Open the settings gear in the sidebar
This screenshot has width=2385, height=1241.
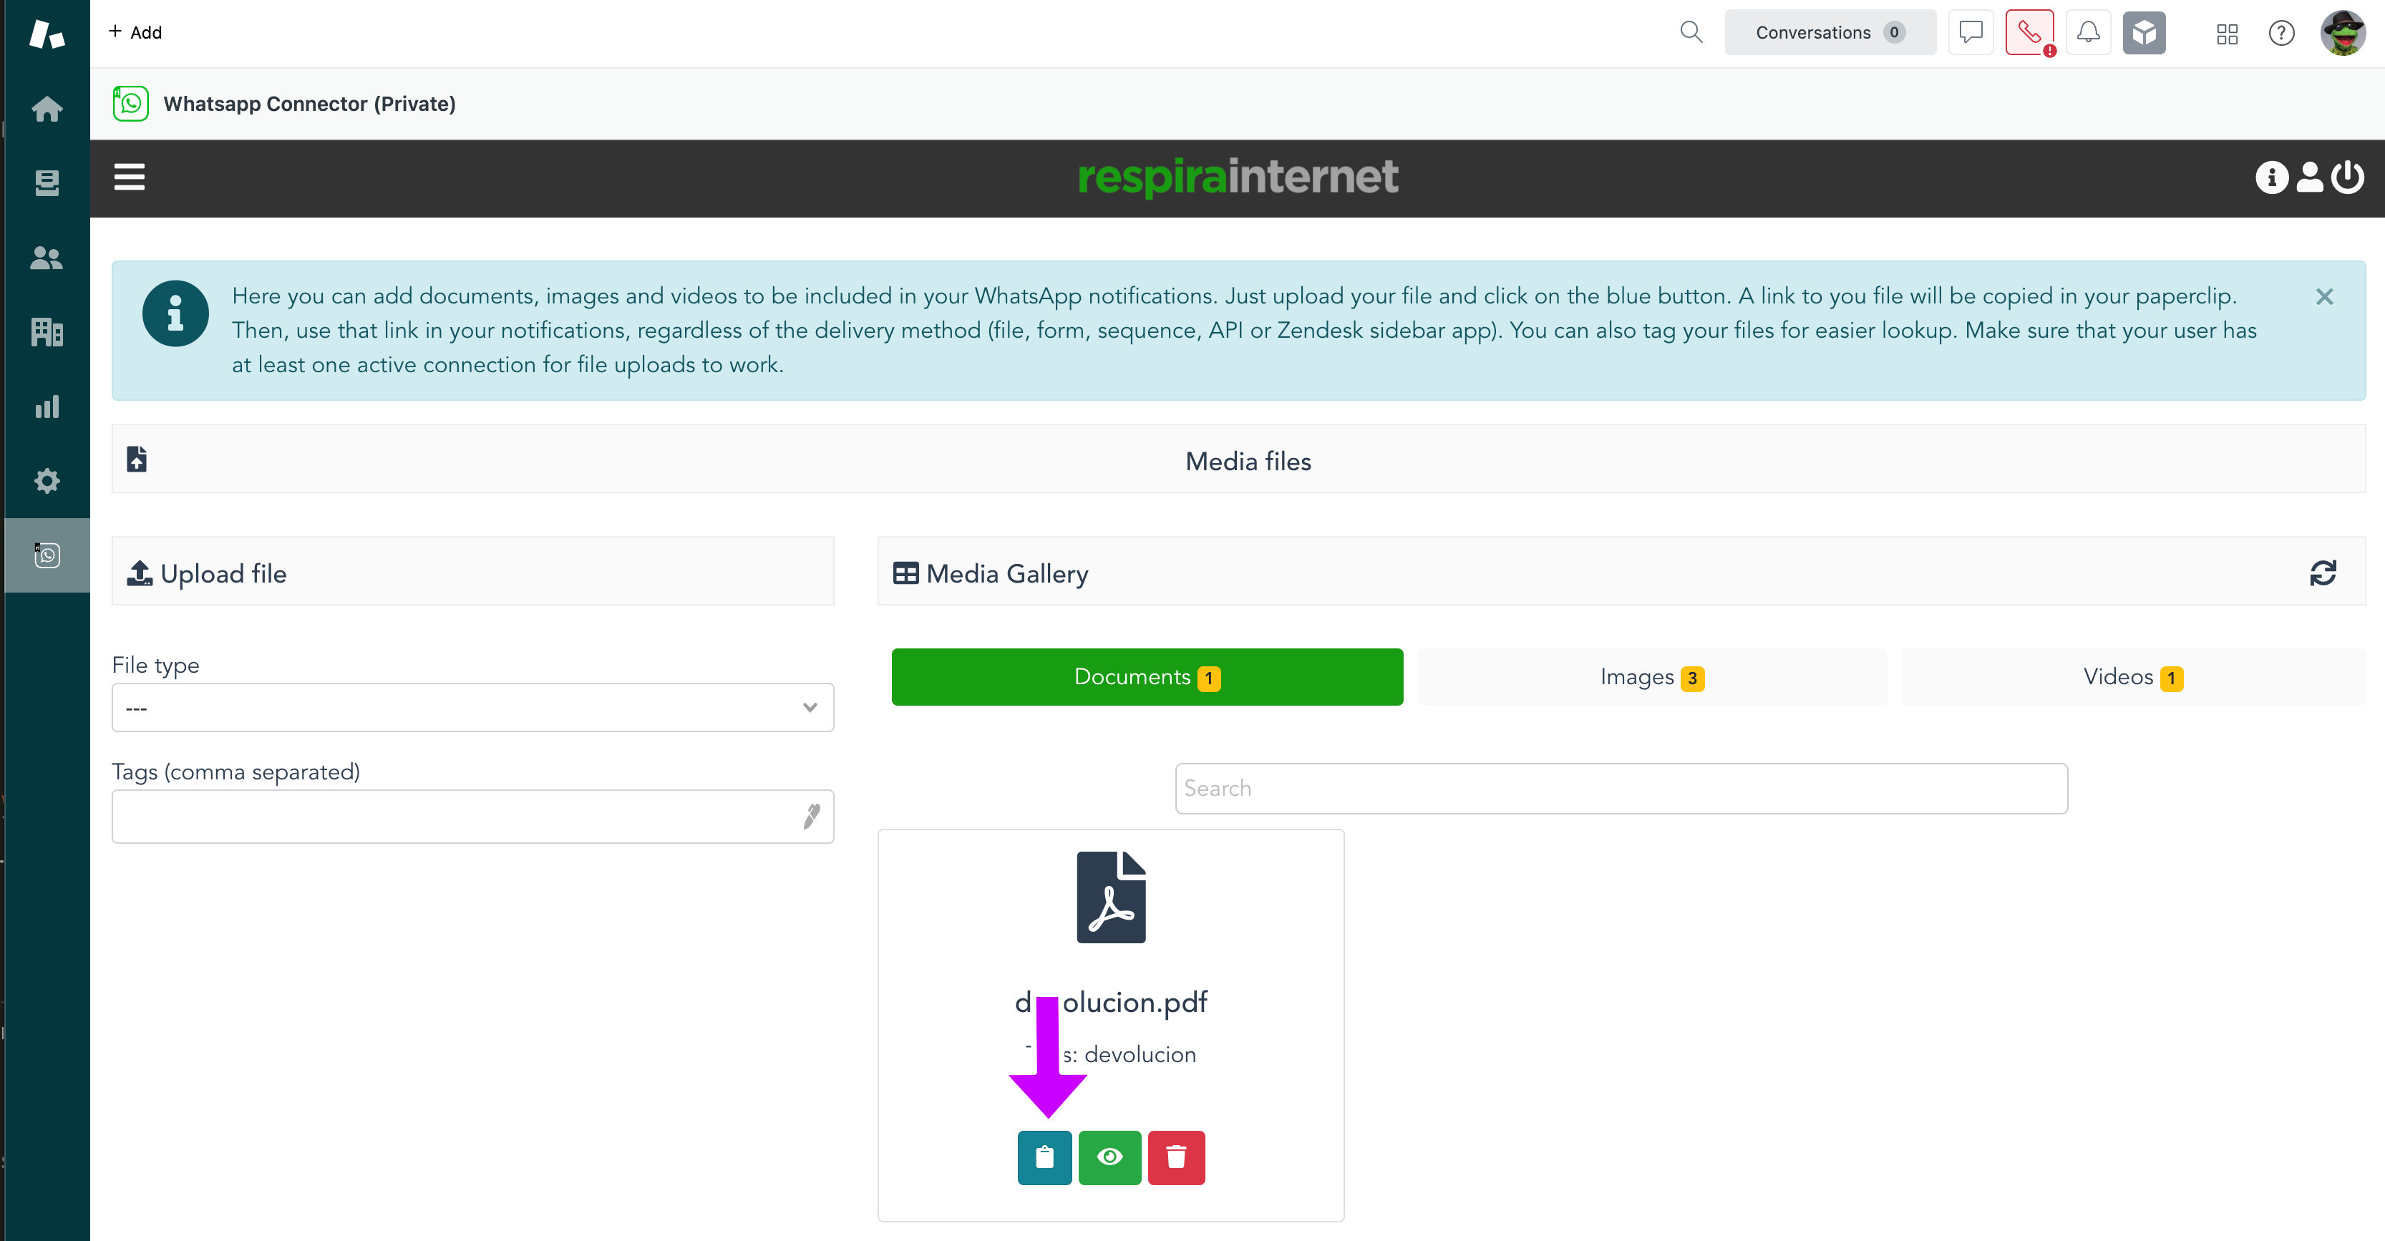47,480
